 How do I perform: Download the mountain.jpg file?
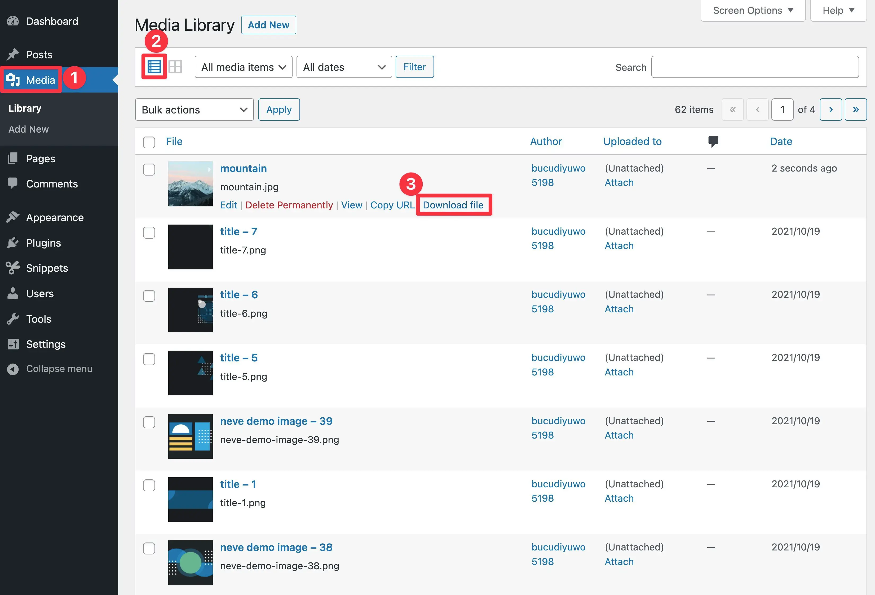pyautogui.click(x=453, y=204)
